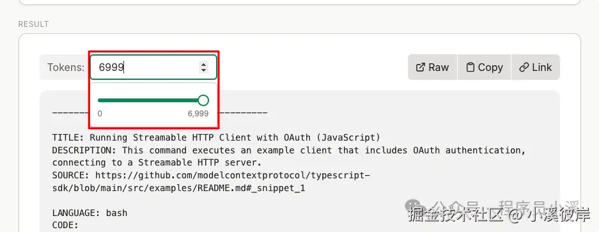
Task: Click the slider minimum label 0
Action: point(100,114)
